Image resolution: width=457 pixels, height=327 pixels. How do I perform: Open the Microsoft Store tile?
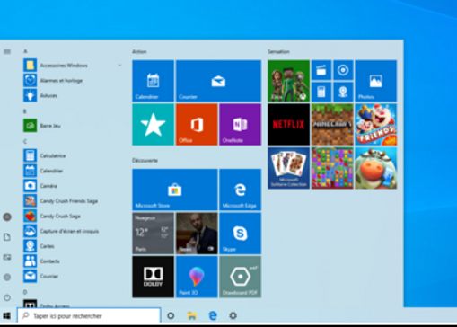pos(175,190)
